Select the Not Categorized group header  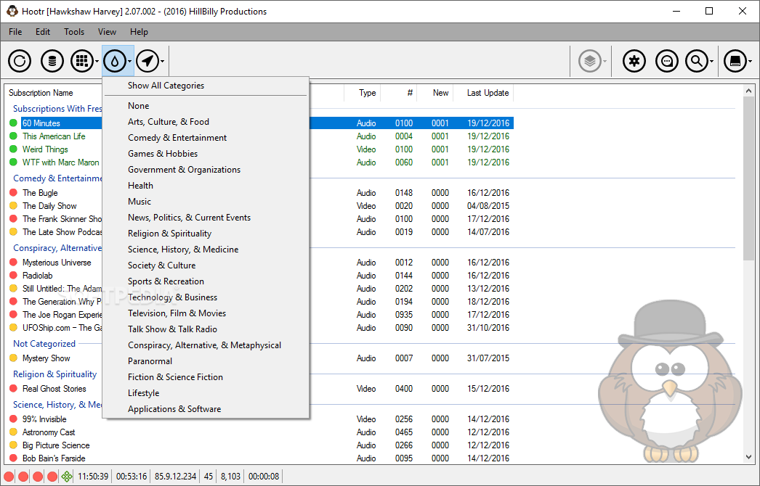pos(44,344)
